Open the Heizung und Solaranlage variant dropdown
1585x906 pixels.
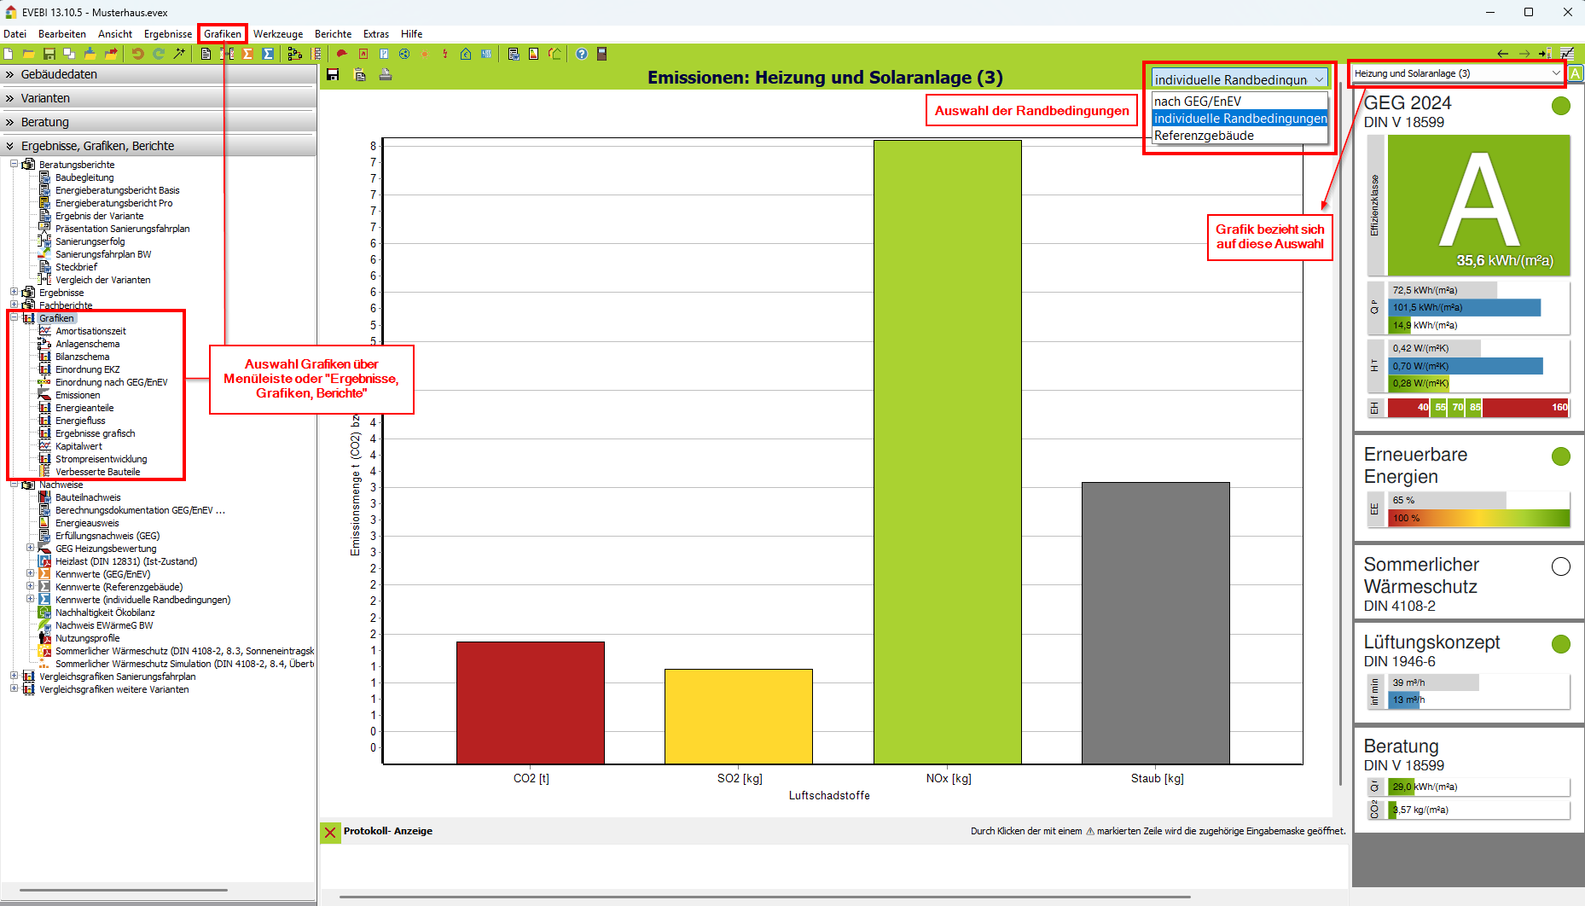(1456, 73)
